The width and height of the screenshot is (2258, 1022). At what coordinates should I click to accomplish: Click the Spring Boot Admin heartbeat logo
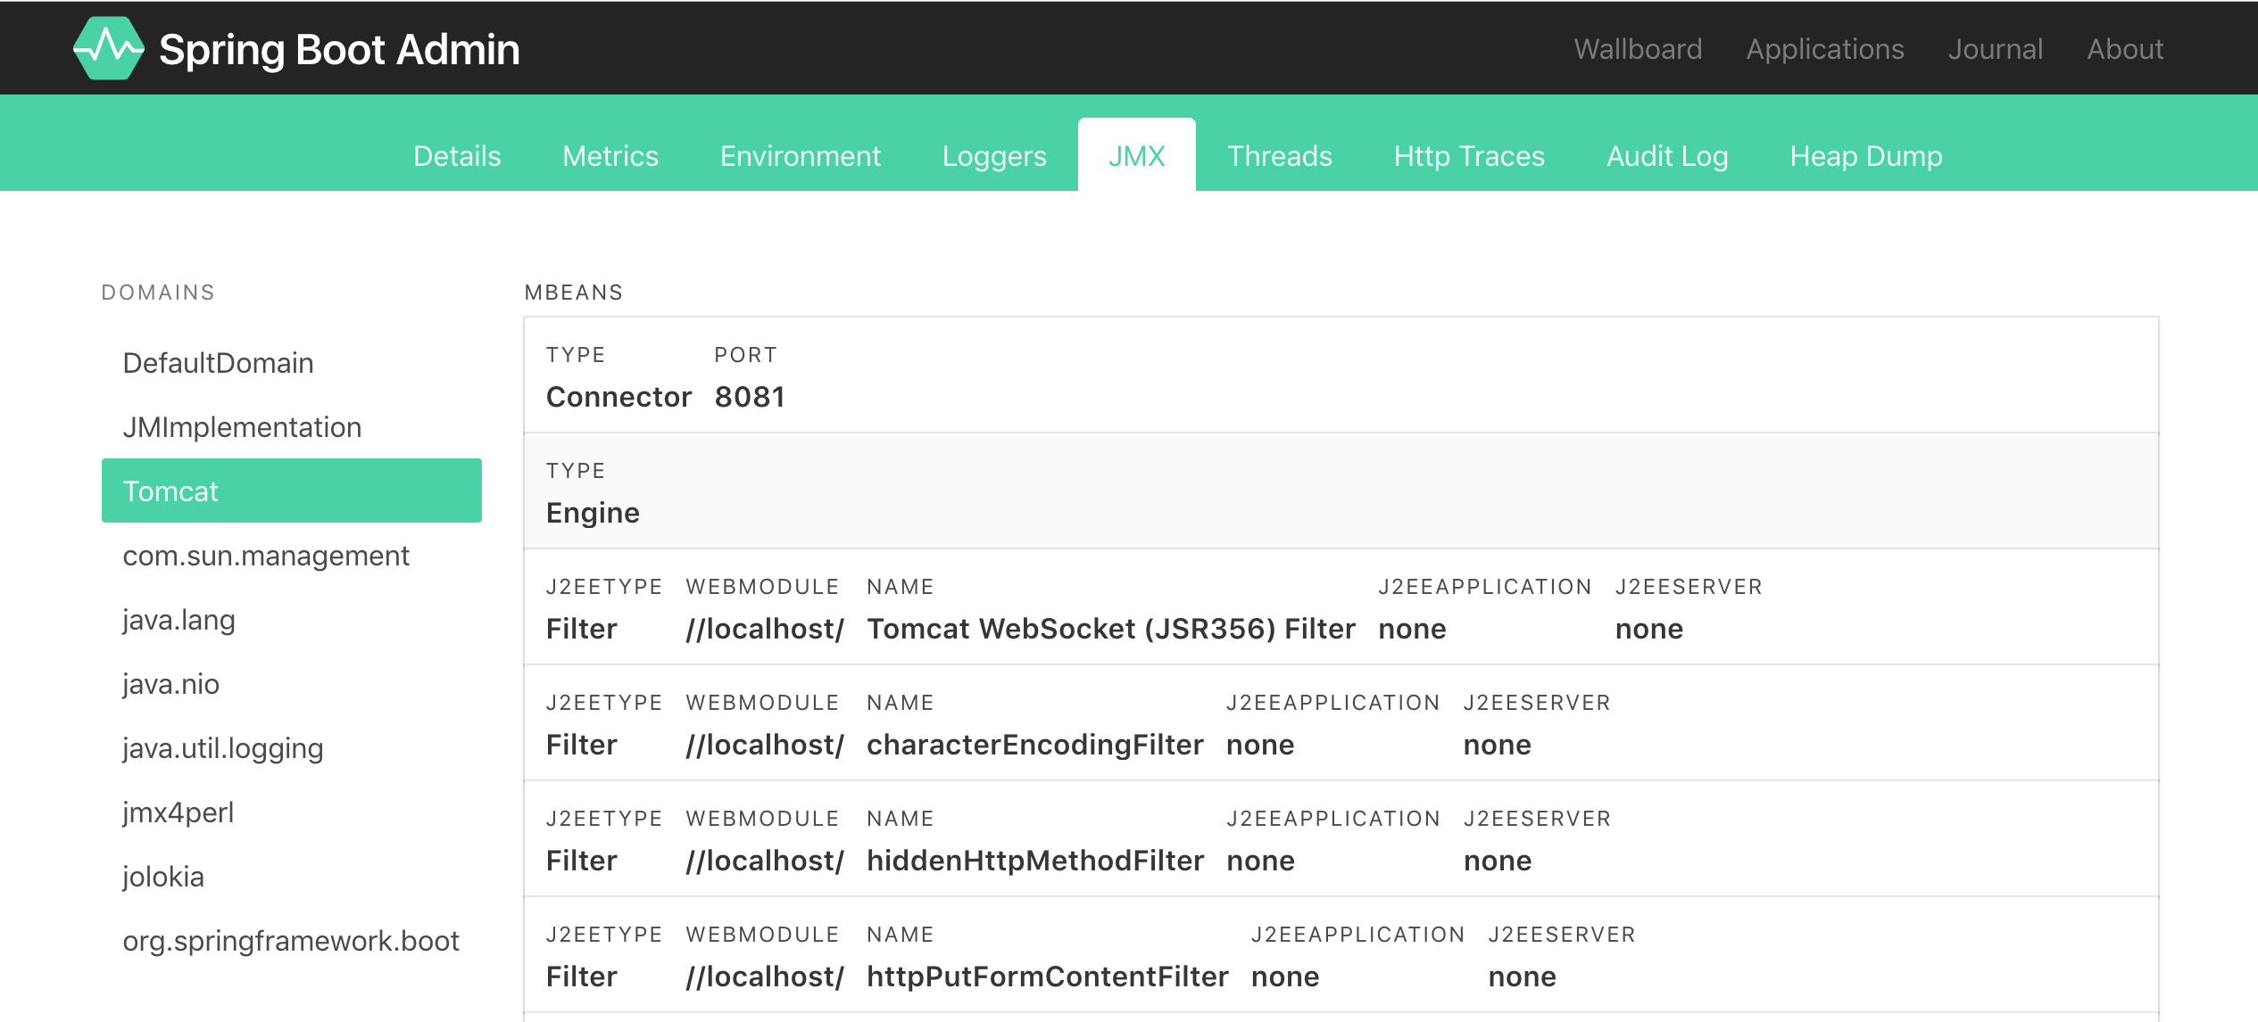pyautogui.click(x=108, y=48)
